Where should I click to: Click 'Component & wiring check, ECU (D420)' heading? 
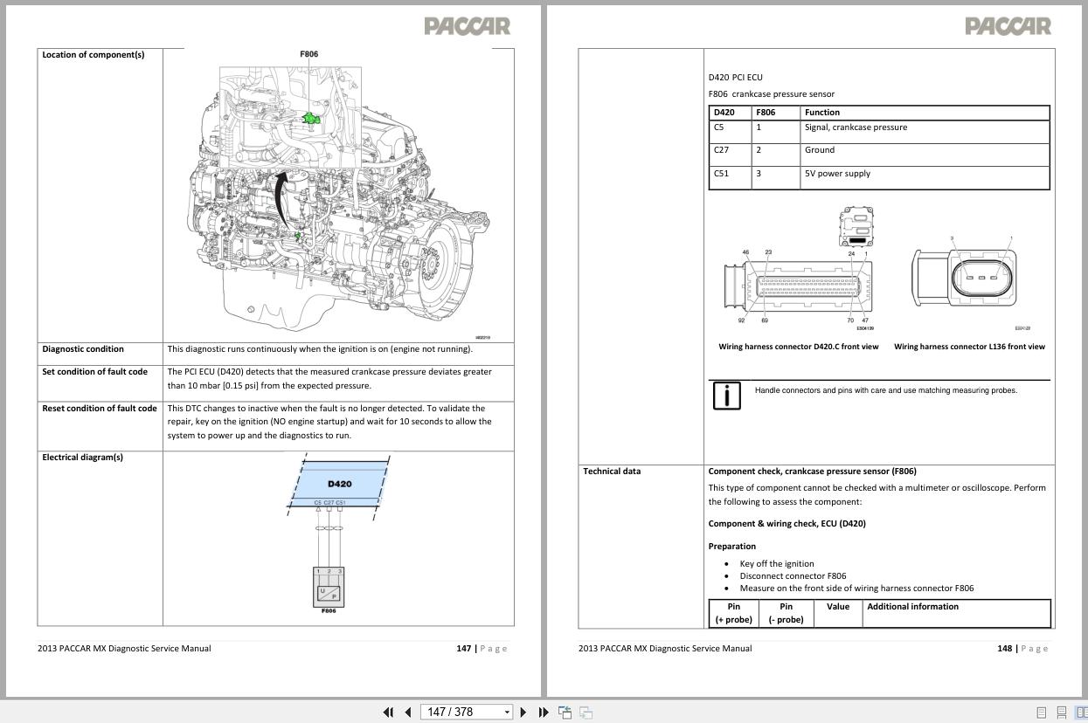point(787,524)
